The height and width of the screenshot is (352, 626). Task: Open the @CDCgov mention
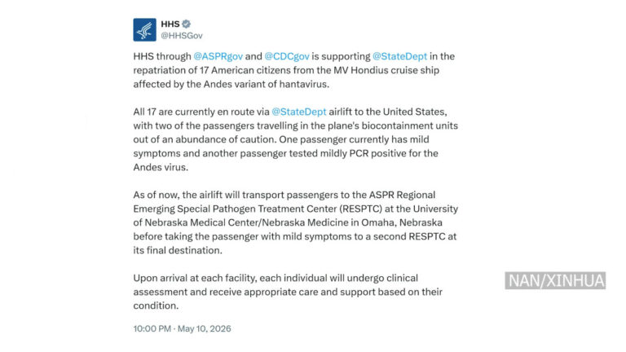point(287,56)
